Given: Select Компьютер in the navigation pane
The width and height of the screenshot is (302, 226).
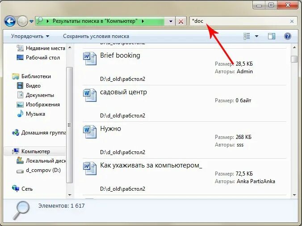Looking at the screenshot, I should click(35, 151).
